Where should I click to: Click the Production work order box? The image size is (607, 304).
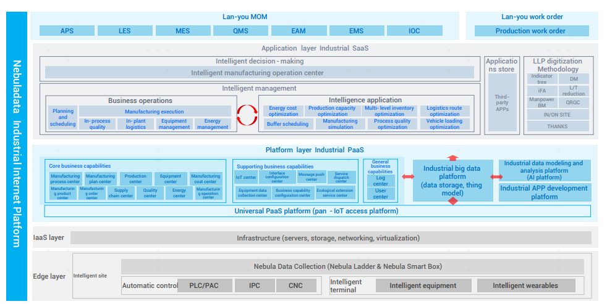click(531, 31)
